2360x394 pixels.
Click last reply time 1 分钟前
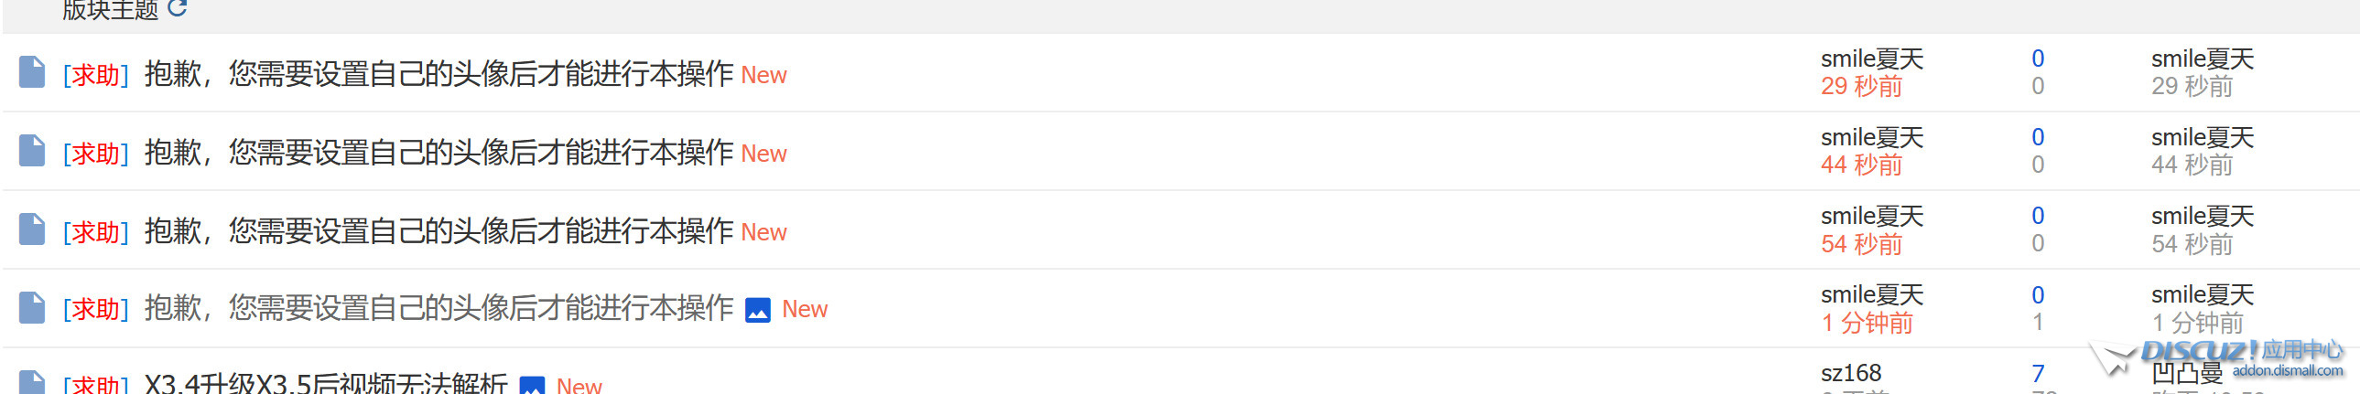(x=2197, y=323)
